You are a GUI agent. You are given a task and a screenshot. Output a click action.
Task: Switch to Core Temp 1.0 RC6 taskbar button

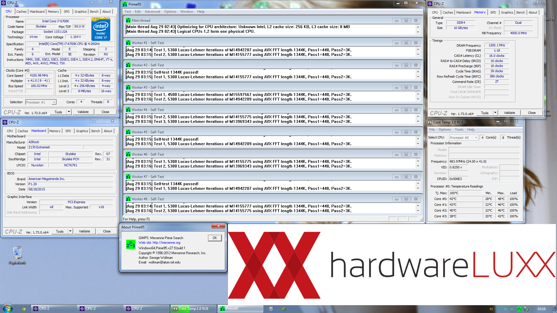(x=193, y=309)
